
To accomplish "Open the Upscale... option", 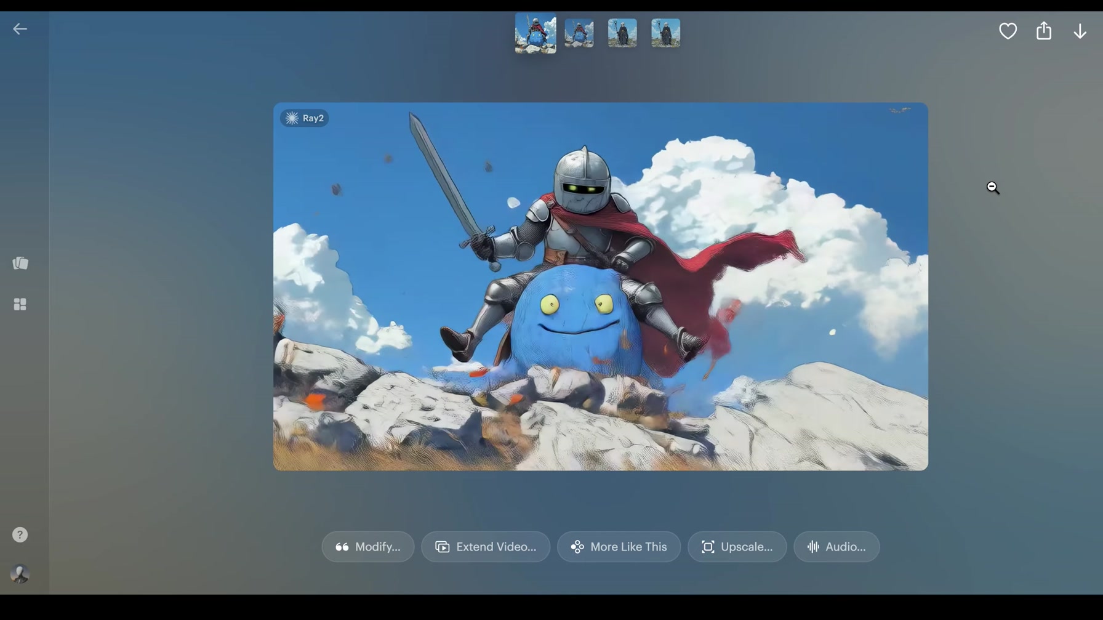I will tap(737, 547).
